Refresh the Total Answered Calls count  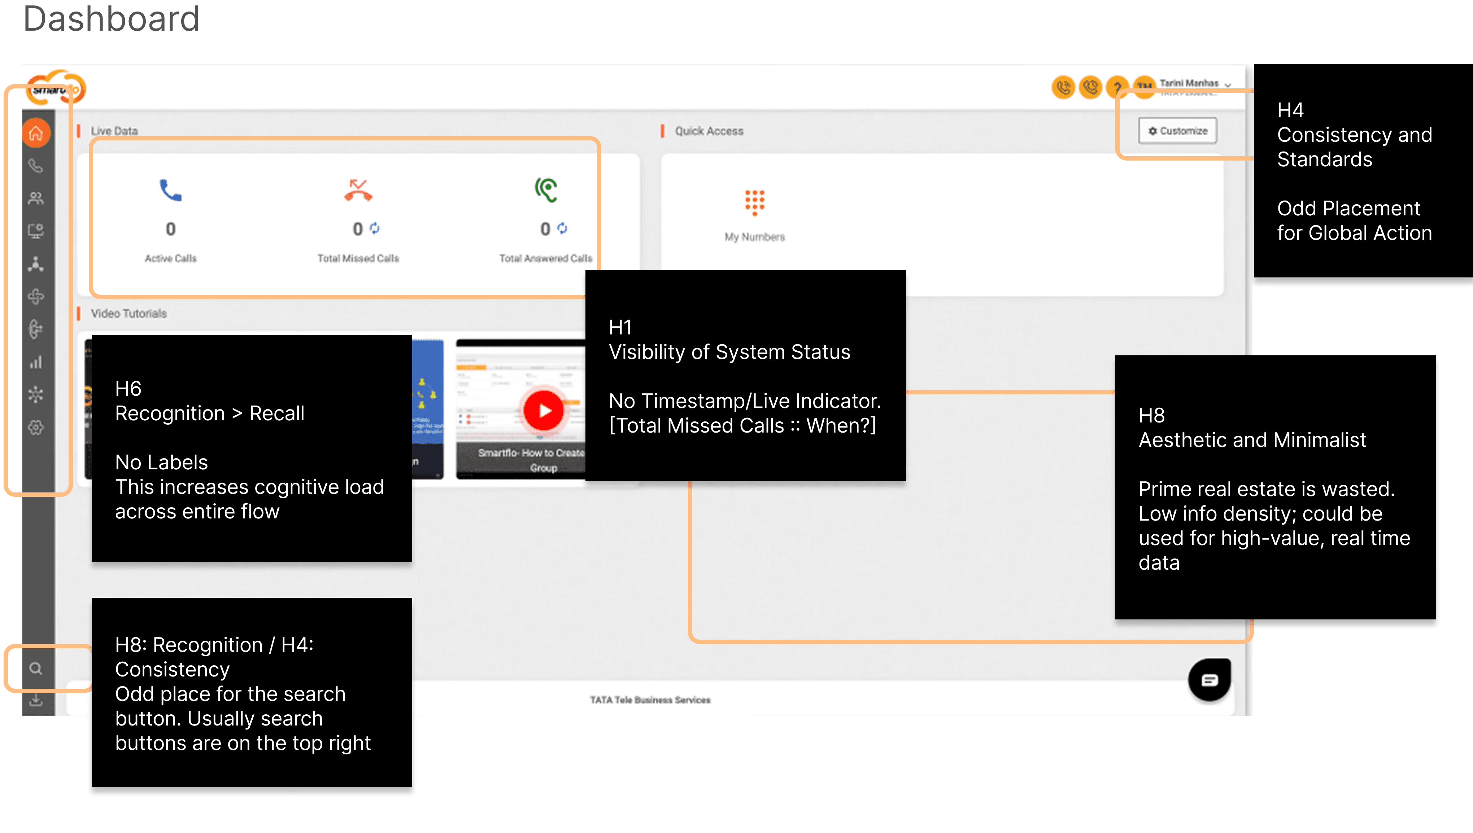563,228
